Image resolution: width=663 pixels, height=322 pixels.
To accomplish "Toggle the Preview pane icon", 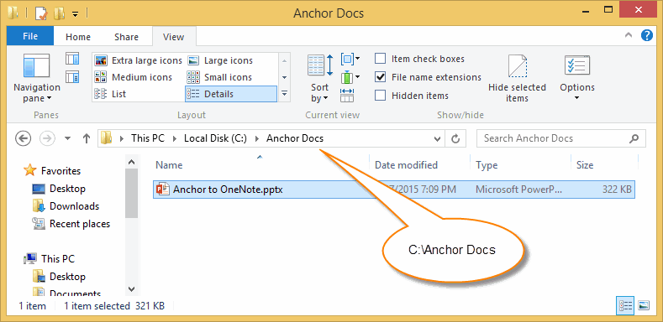I will coord(72,59).
